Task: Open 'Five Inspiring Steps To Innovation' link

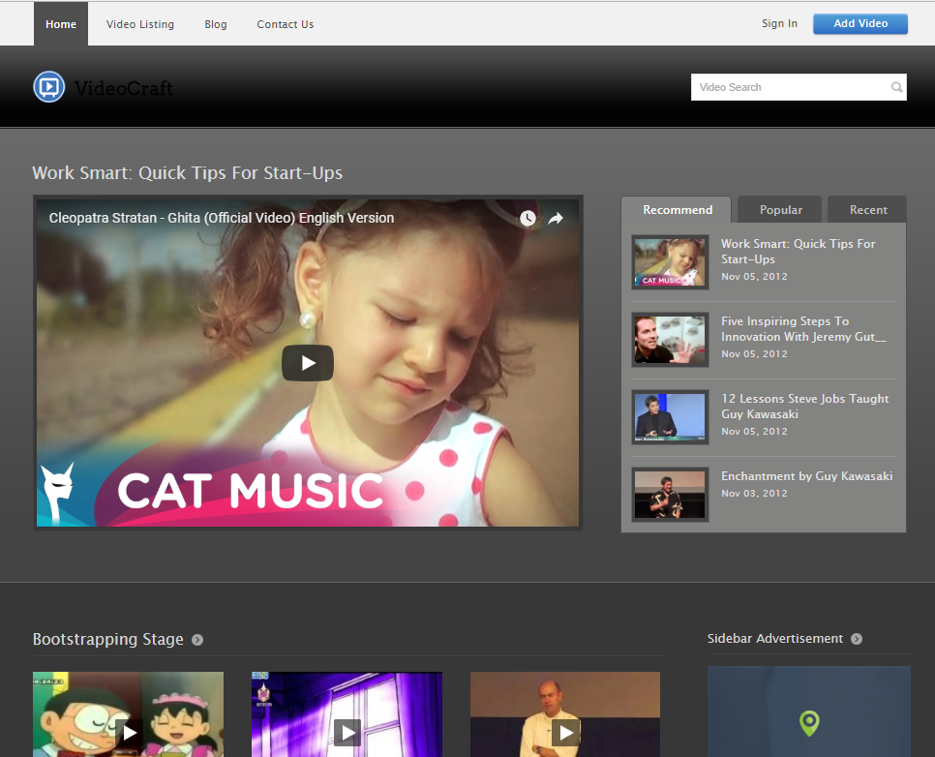Action: tap(803, 329)
